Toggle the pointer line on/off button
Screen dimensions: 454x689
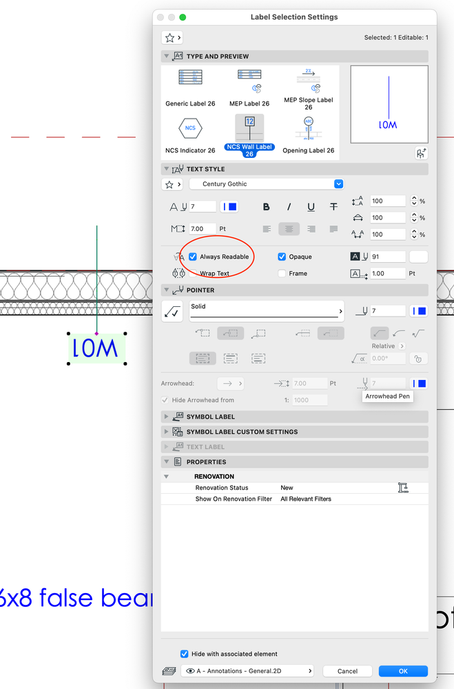tap(172, 312)
